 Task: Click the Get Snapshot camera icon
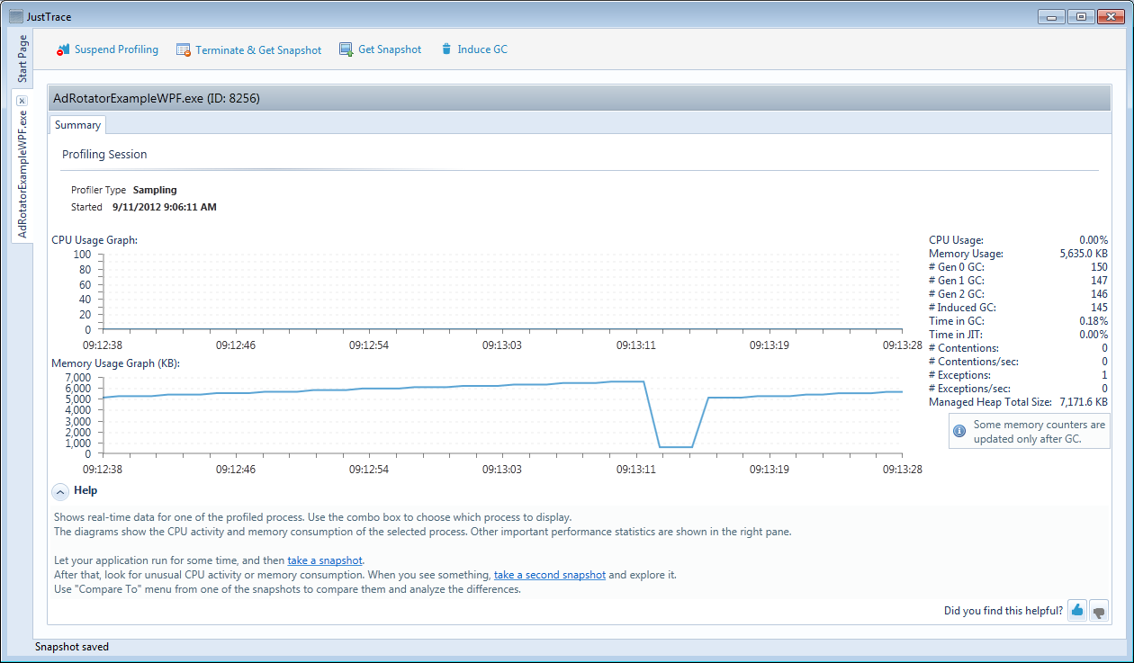[346, 50]
